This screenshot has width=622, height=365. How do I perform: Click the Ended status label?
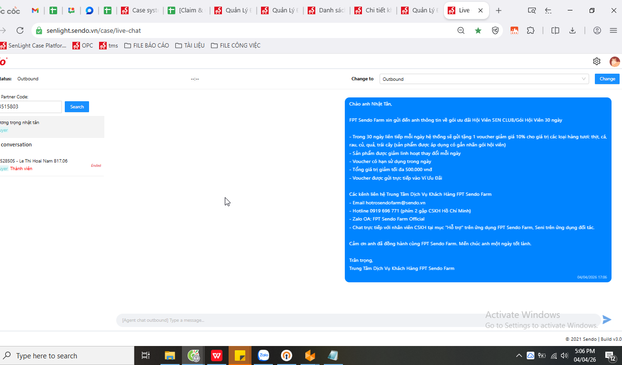(x=96, y=166)
